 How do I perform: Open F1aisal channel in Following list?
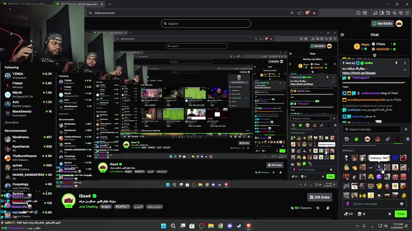coord(28,85)
